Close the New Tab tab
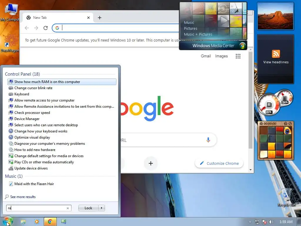 coord(88,18)
